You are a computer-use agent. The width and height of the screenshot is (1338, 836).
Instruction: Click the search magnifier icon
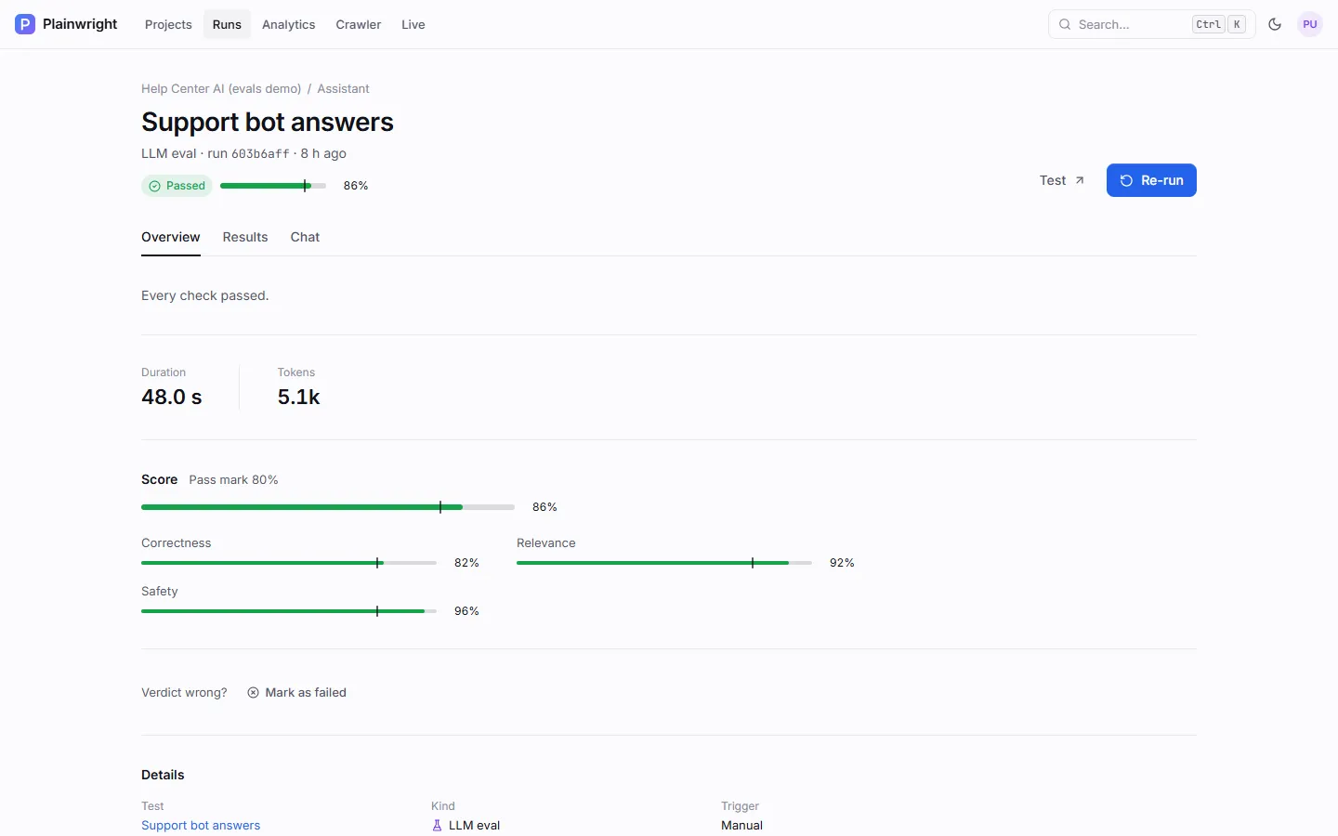[x=1065, y=24]
